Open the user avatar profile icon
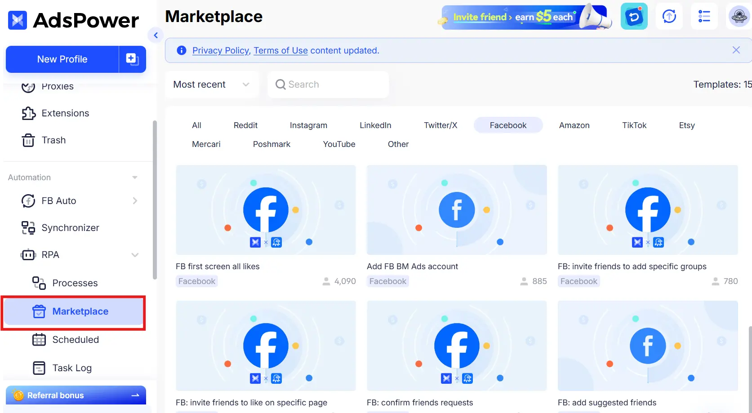 click(x=739, y=17)
